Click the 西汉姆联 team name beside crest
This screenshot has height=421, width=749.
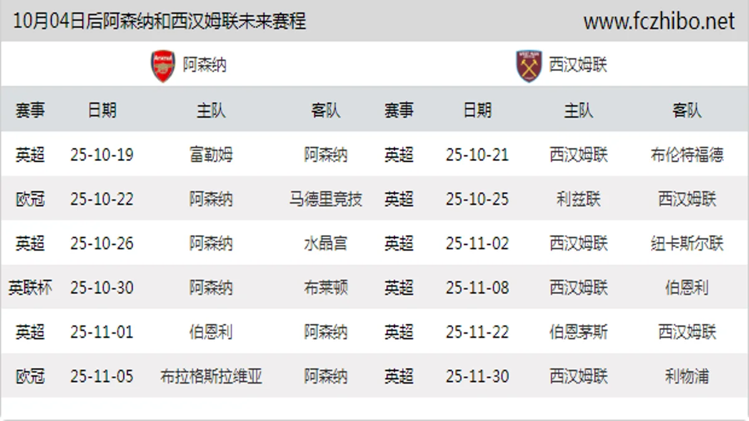coord(578,65)
